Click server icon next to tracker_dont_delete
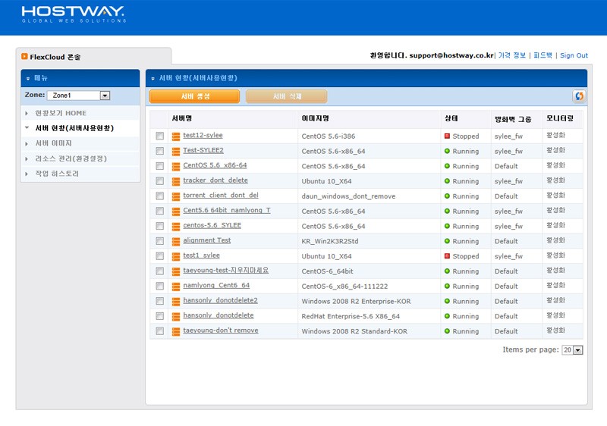The image size is (607, 426). click(x=176, y=181)
